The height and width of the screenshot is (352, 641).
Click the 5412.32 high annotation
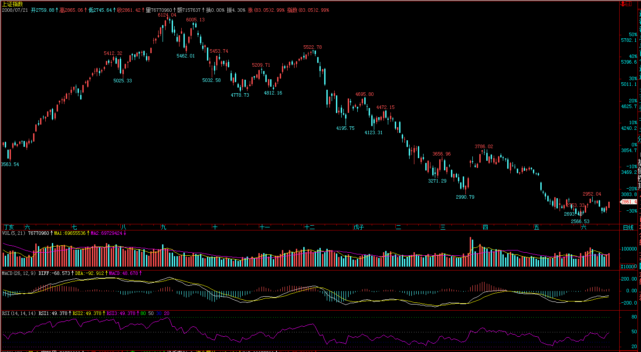[x=113, y=53]
